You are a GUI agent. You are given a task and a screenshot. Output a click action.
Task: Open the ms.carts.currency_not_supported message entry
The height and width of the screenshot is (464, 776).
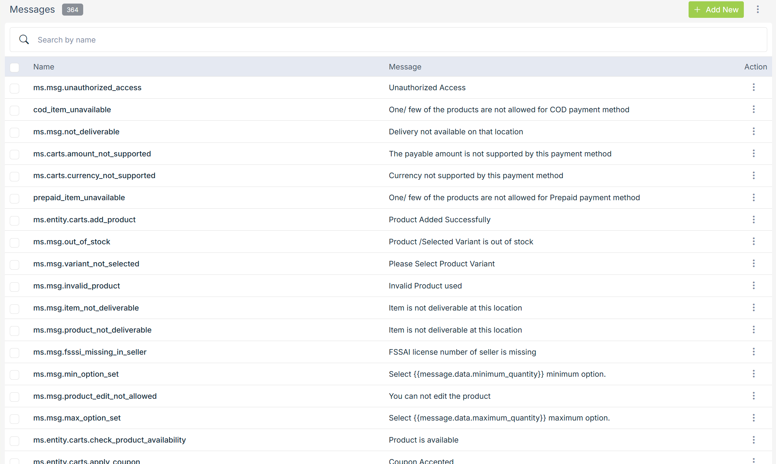[94, 176]
